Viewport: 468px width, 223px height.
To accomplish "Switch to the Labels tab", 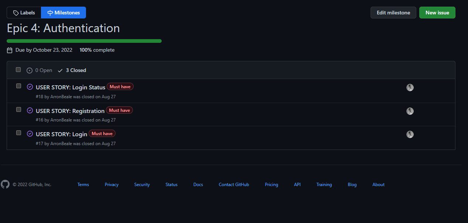I will (x=24, y=13).
